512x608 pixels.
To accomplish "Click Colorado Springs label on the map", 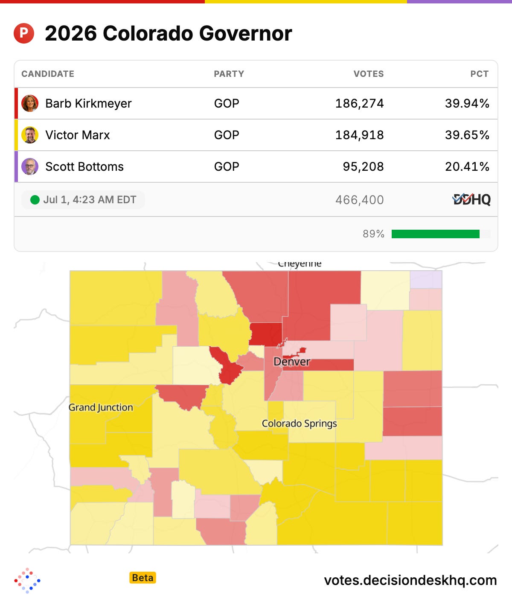I will pos(299,424).
